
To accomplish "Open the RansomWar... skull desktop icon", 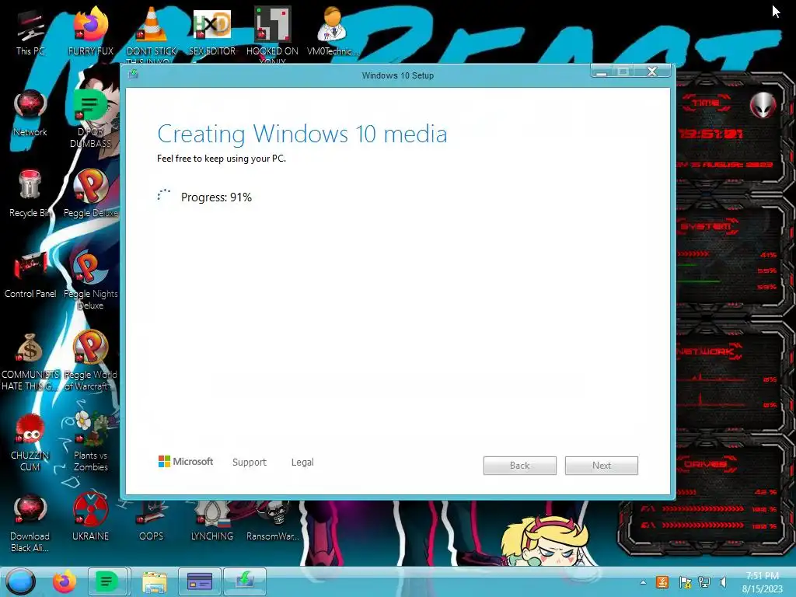I will [273, 520].
